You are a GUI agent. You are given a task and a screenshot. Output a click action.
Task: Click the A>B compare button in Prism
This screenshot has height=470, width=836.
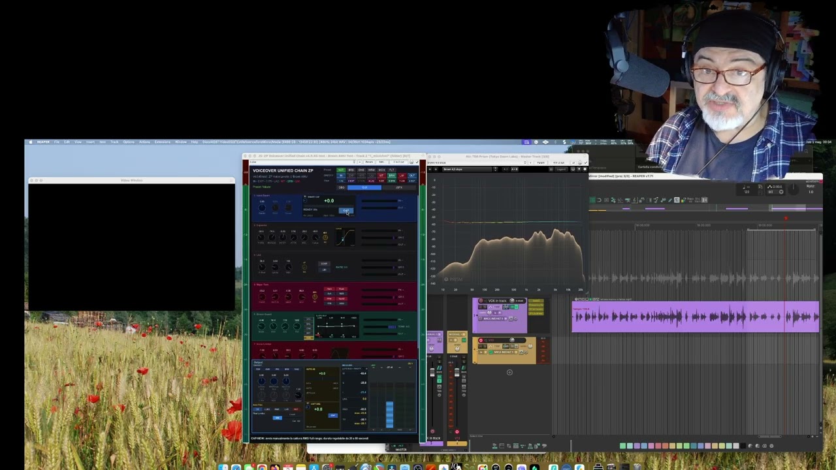[x=514, y=169]
